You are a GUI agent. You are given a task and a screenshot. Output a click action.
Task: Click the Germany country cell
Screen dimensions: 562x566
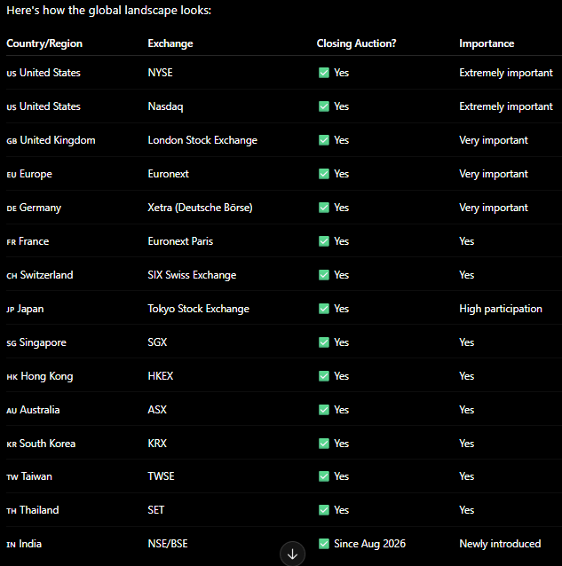pos(34,208)
